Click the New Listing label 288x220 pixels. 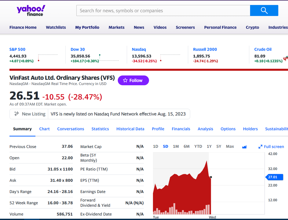(x=33, y=114)
